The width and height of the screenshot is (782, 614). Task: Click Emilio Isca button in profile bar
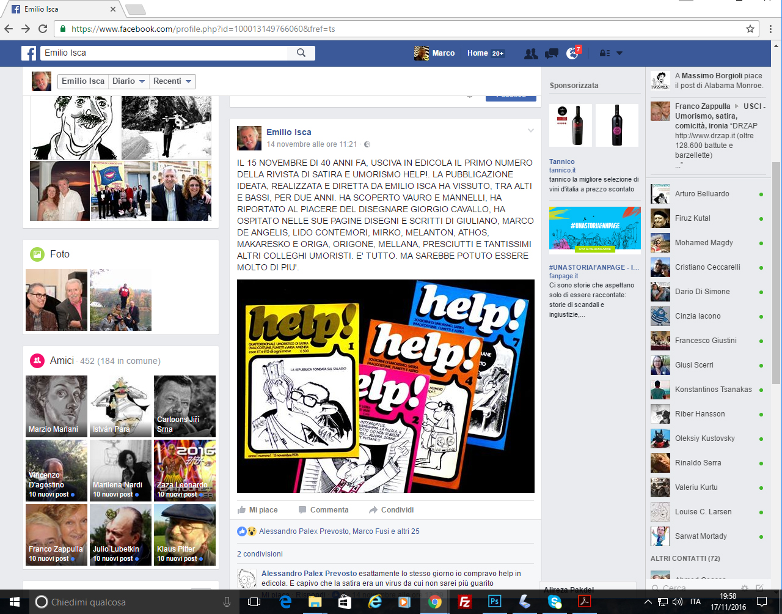(x=83, y=81)
